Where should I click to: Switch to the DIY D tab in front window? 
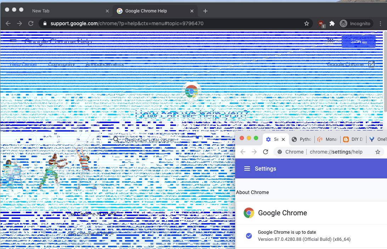[x=353, y=139]
